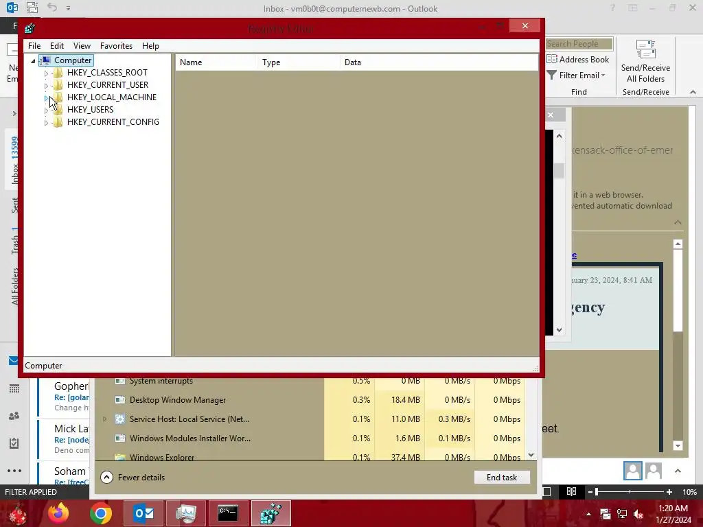The image size is (703, 527).
Task: Open the Gopher email in message list
Action: 63,397
